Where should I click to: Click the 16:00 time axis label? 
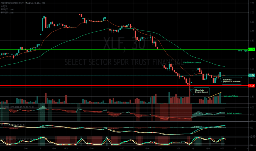pos(222,149)
